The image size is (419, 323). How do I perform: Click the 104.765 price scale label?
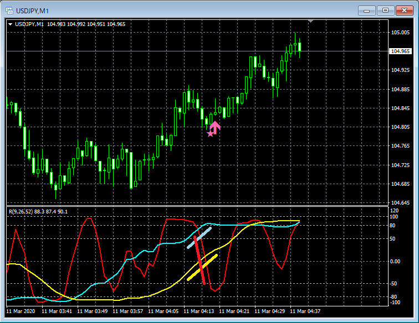pos(400,146)
